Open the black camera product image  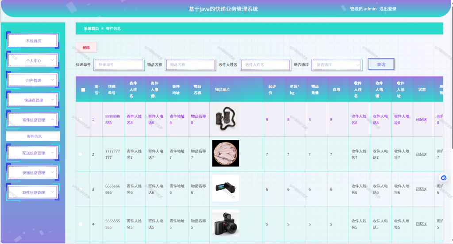[226, 223]
